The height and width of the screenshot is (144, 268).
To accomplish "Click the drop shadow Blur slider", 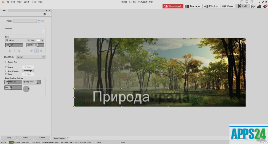I will (13, 87).
